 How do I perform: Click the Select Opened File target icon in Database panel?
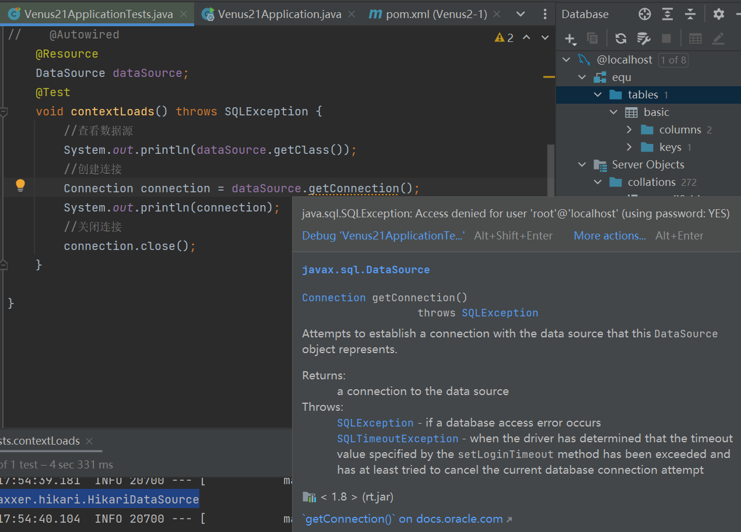[644, 14]
